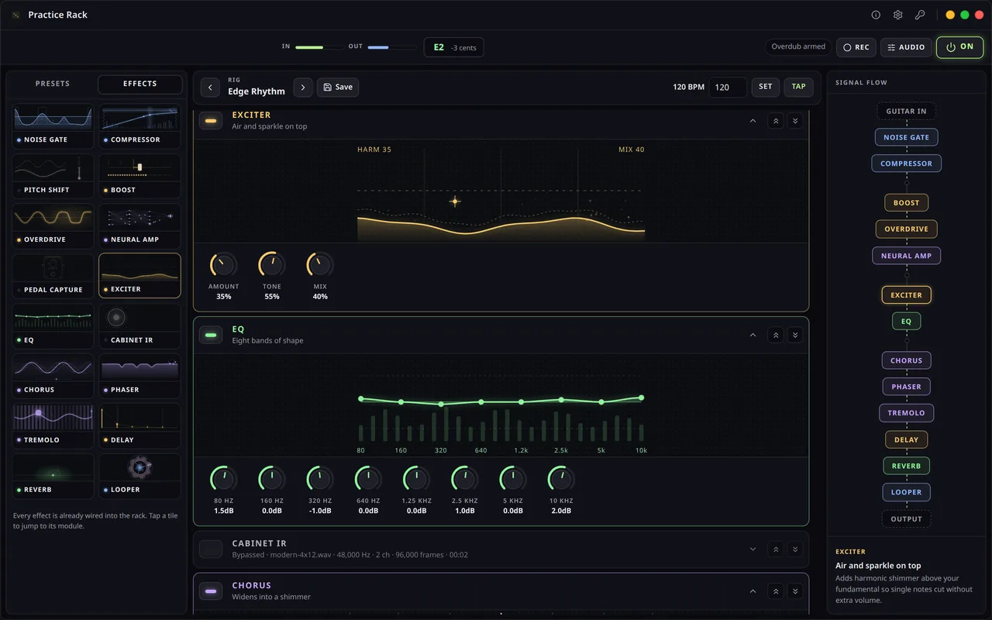Select Tremolo node in Signal Flow
992x620 pixels.
[x=906, y=413]
